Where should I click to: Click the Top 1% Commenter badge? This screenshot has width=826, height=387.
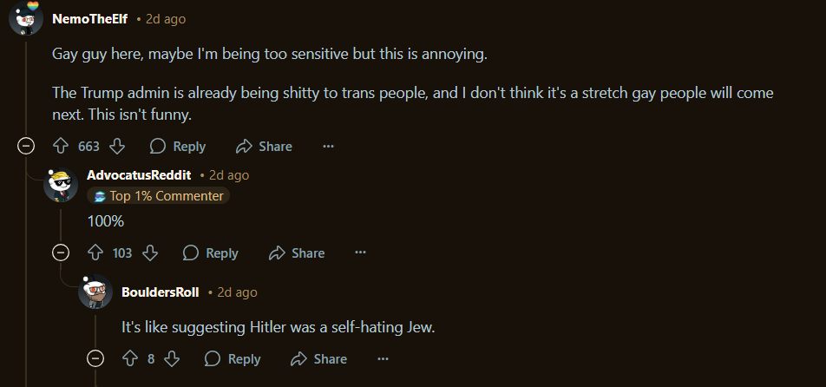tap(159, 196)
